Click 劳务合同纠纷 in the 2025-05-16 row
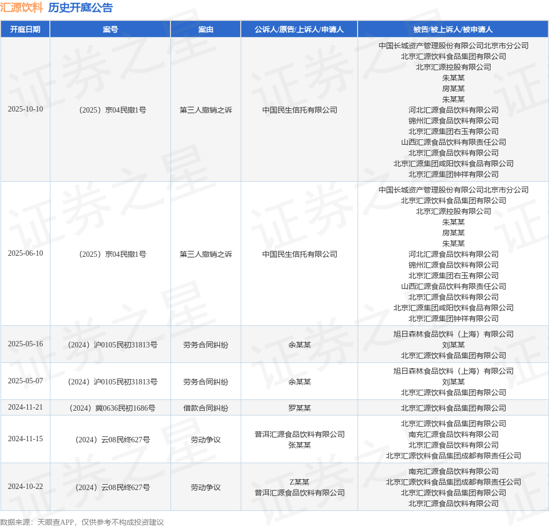 [x=205, y=345]
